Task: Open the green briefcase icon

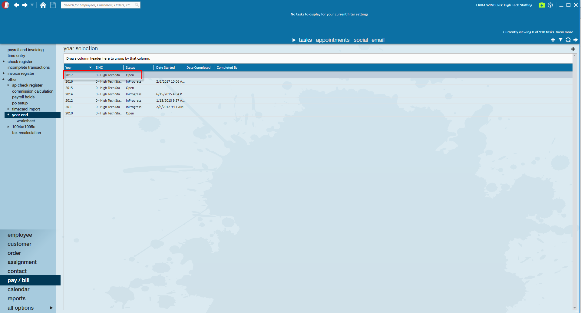Action: [542, 5]
